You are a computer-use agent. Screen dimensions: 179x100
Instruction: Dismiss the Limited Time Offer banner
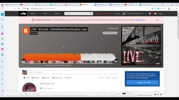coord(157,20)
